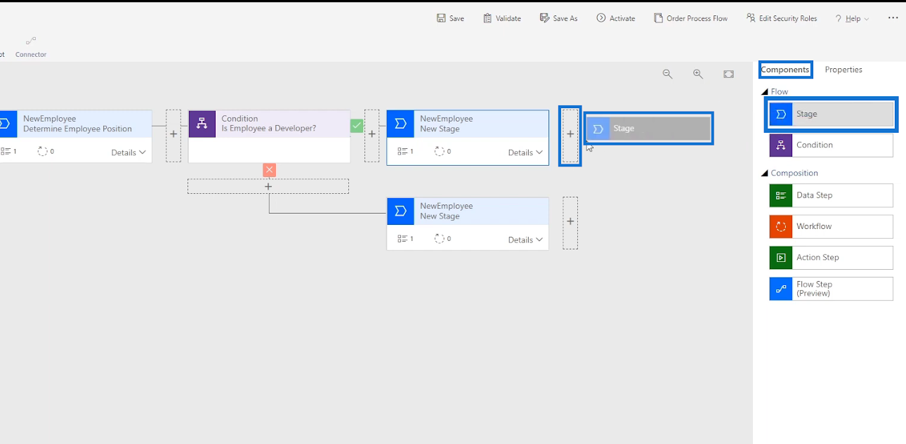Click the plus slot after the upper New Stage
906x444 pixels.
pos(570,136)
